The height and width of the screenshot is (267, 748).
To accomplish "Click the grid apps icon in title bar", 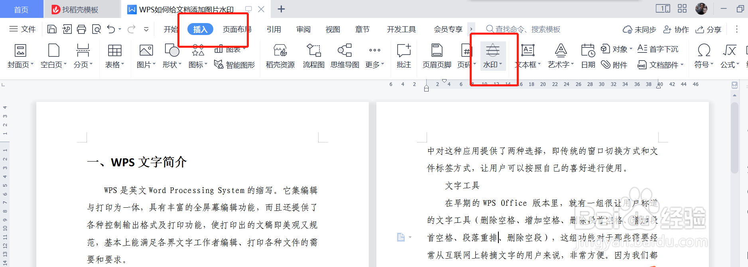I will [682, 8].
